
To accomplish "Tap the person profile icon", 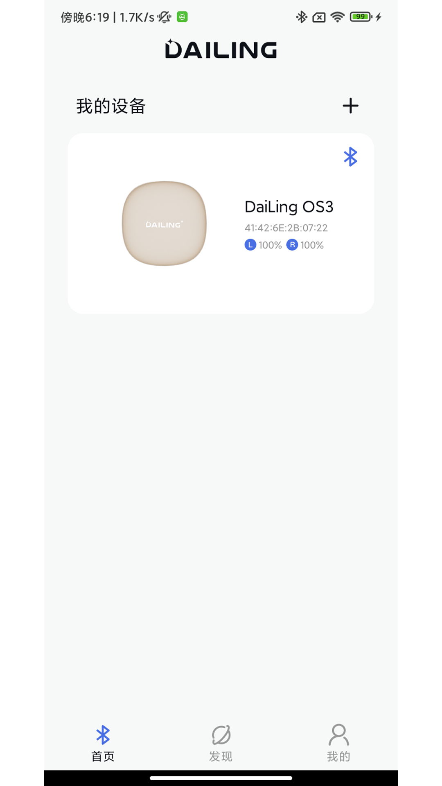I will coord(339,734).
